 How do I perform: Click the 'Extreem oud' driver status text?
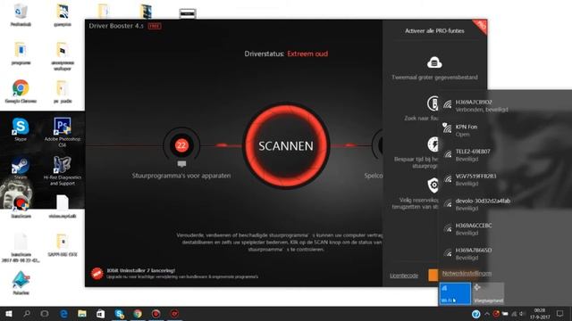pyautogui.click(x=307, y=53)
